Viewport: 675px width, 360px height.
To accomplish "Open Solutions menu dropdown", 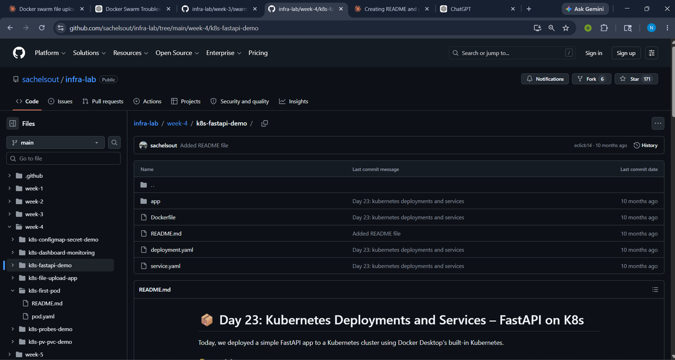I will click(x=89, y=53).
